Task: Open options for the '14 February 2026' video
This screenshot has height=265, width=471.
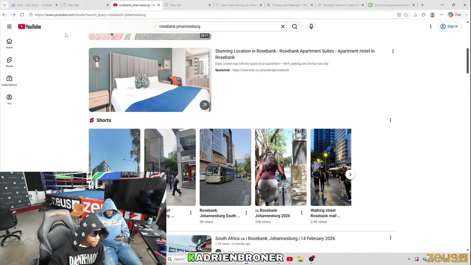Action: tap(390, 238)
